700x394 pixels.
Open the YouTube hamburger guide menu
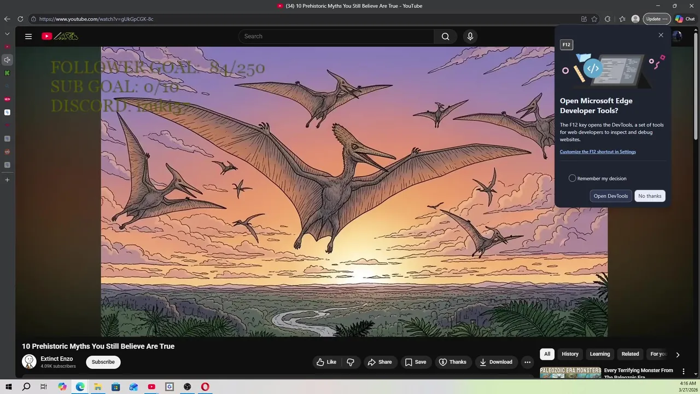point(28,36)
